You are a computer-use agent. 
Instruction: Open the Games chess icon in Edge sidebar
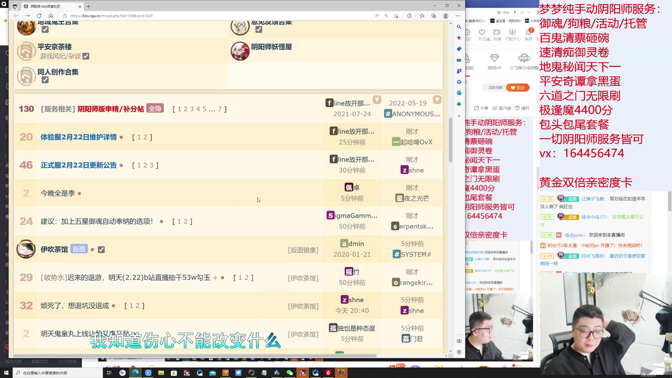tap(459, 71)
